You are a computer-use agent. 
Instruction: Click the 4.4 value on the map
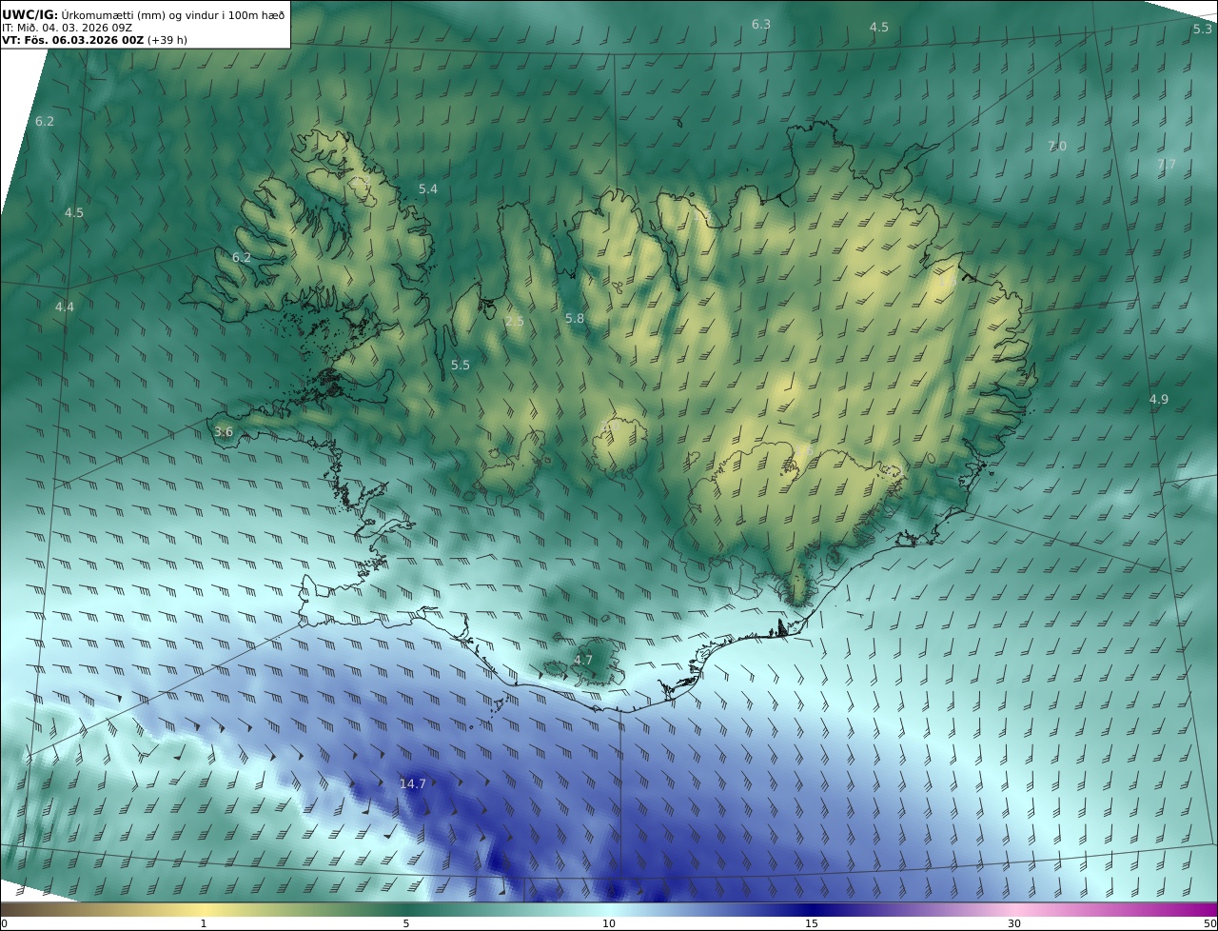point(64,307)
